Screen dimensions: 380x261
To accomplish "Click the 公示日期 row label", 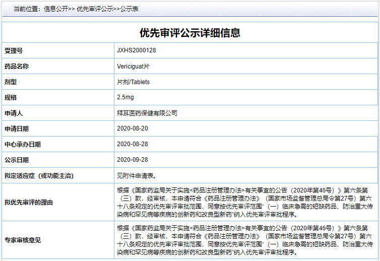I will [17, 160].
